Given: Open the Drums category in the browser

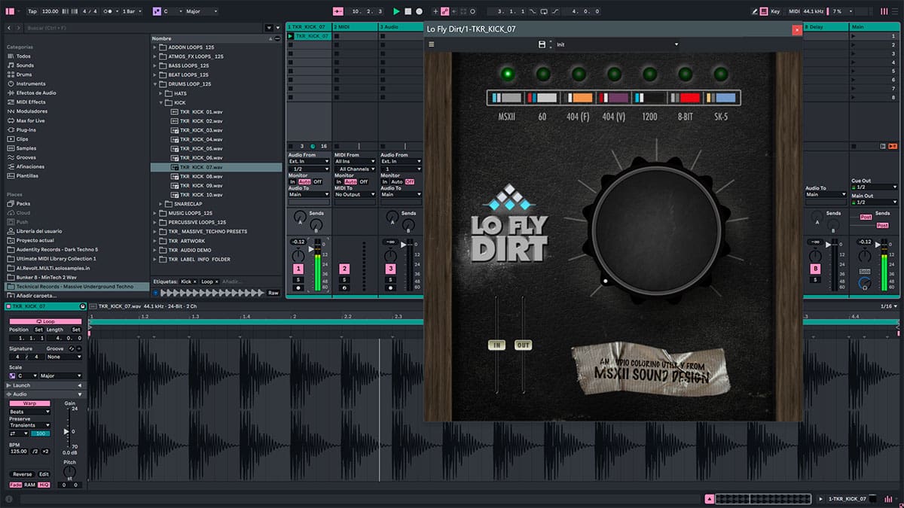Looking at the screenshot, I should tap(24, 75).
